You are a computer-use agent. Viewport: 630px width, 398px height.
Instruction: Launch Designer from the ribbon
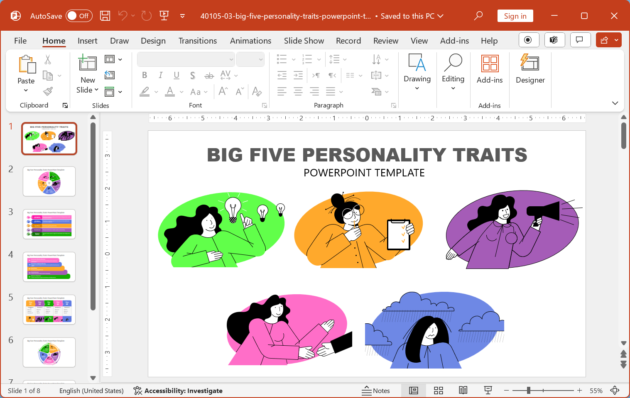point(530,71)
